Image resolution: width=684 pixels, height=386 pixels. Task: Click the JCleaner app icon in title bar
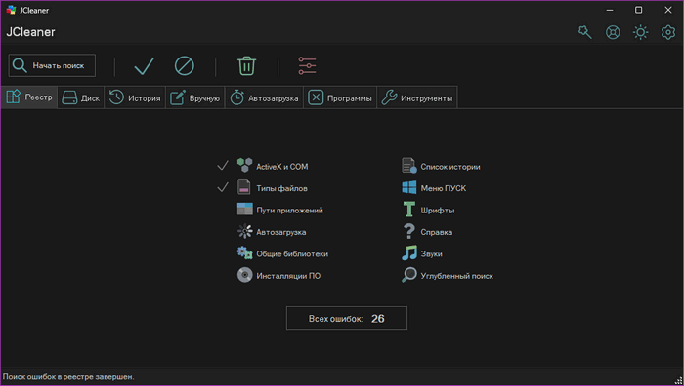click(11, 10)
